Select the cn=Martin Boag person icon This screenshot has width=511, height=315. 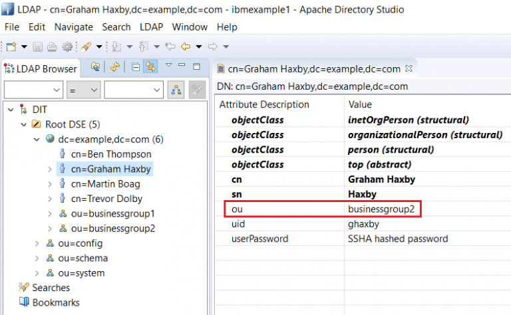(x=63, y=183)
